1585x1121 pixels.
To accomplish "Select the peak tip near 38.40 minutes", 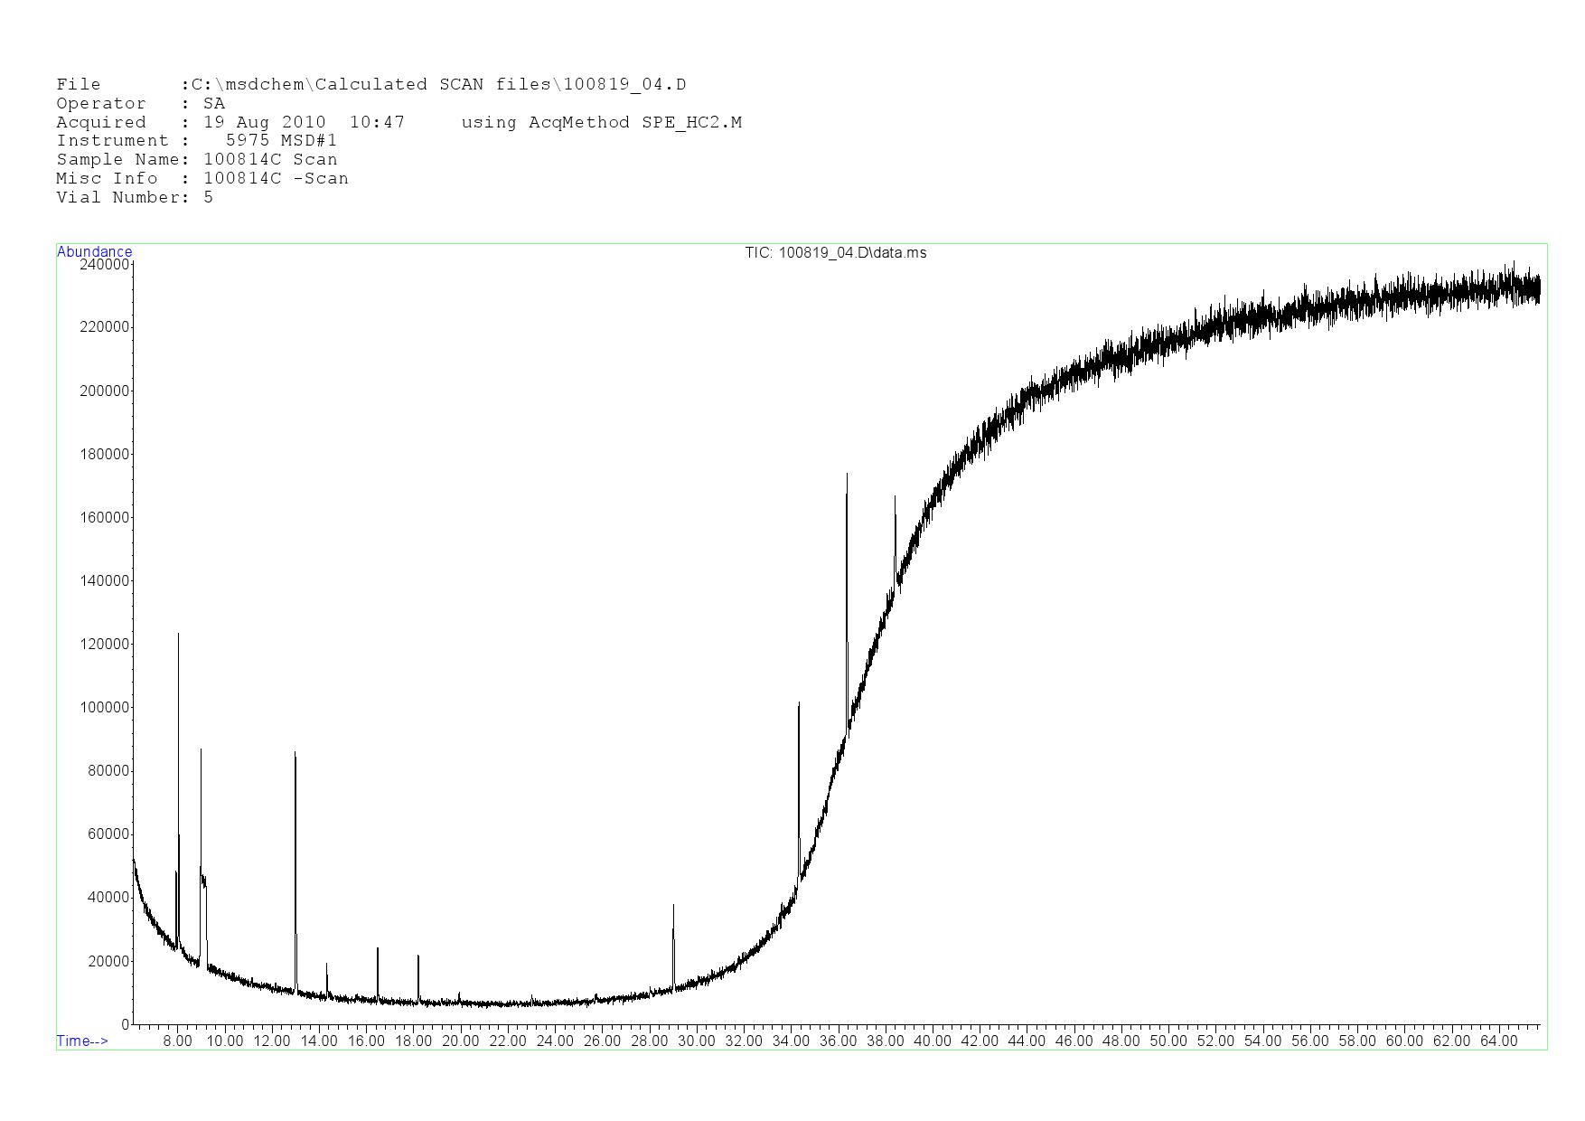I will pyautogui.click(x=895, y=496).
